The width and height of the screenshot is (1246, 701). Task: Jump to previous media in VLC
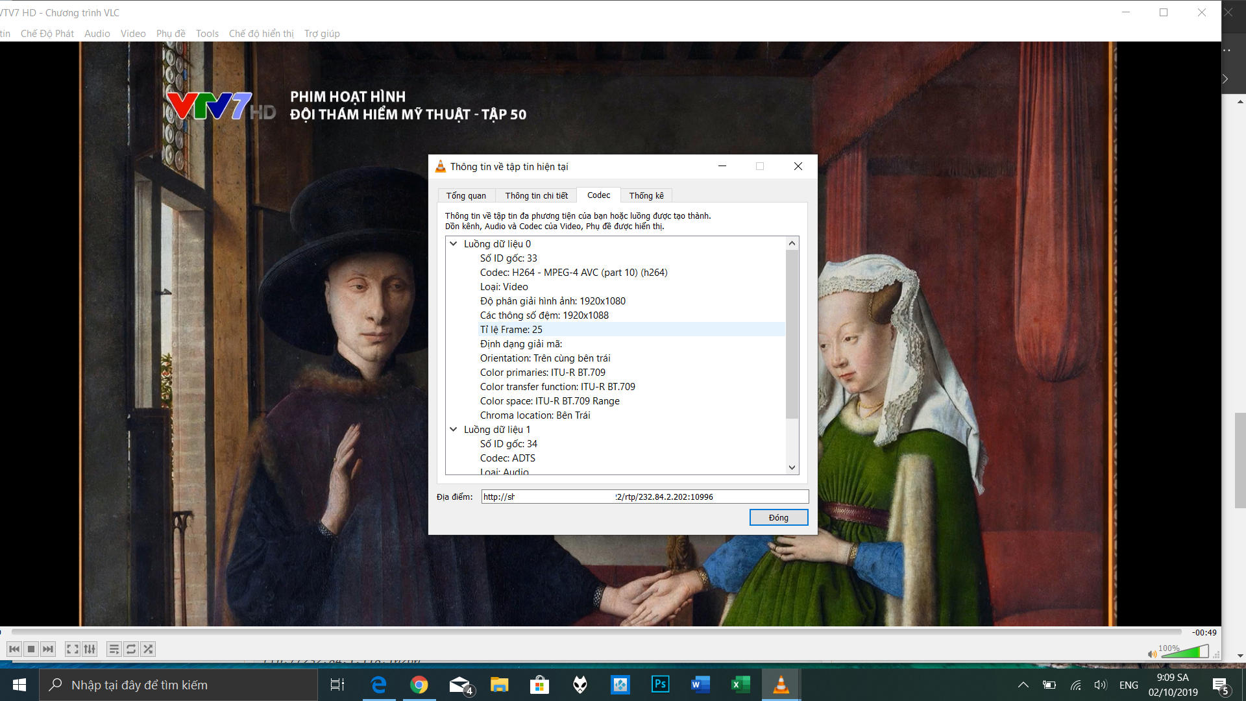(x=14, y=649)
